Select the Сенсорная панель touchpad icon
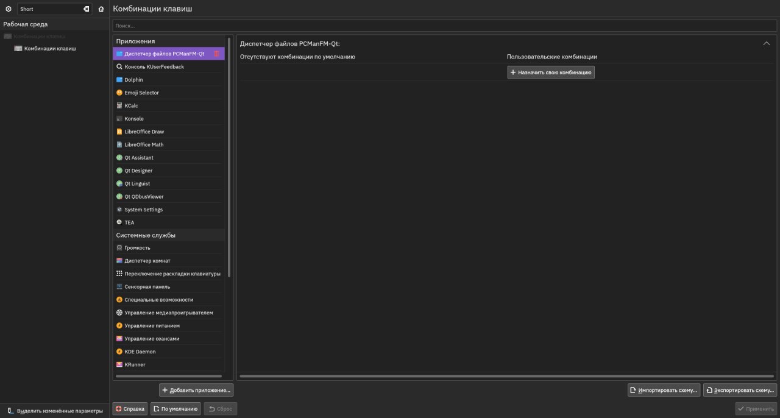This screenshot has height=418, width=780. pos(119,287)
